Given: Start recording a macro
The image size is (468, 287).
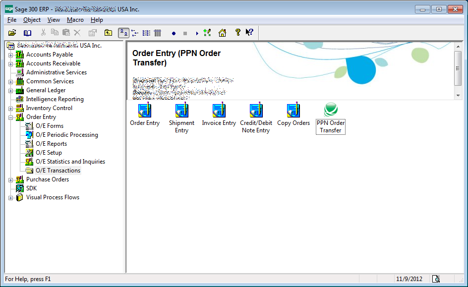Looking at the screenshot, I should point(174,33).
